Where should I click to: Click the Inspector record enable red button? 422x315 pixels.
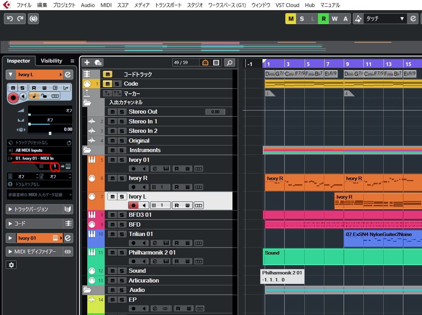pos(13,98)
